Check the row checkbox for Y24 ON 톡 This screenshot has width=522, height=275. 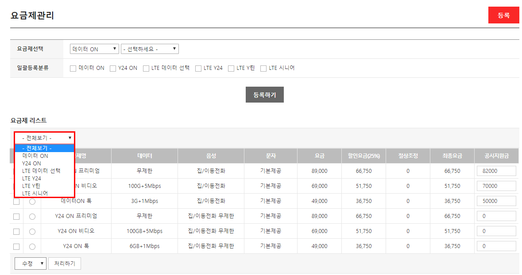(16, 247)
